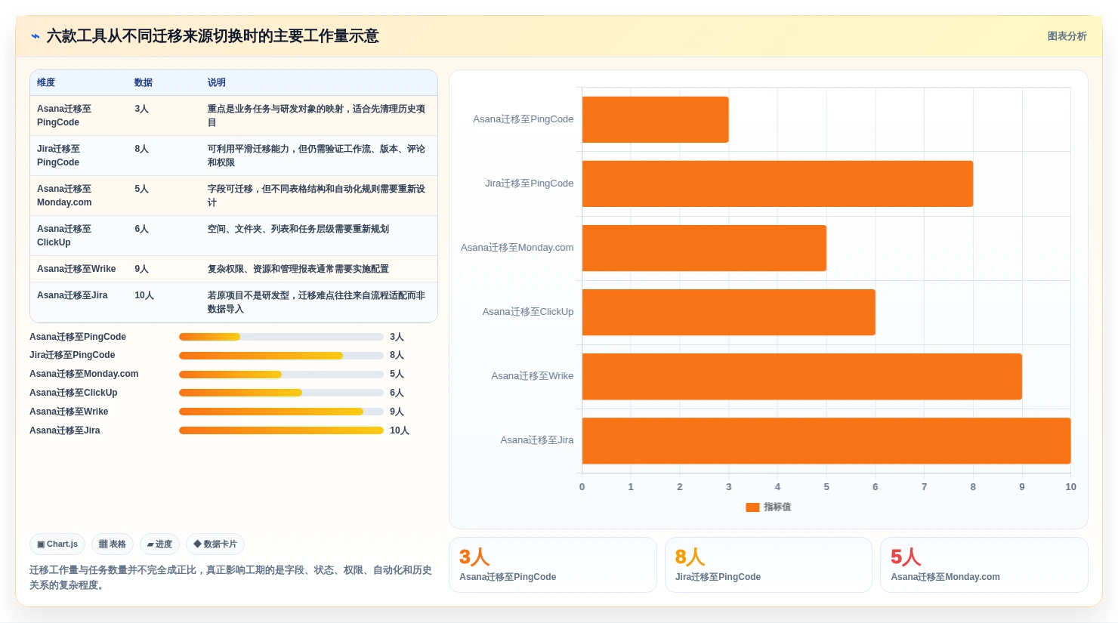Select the 表格 tag chip

[113, 544]
